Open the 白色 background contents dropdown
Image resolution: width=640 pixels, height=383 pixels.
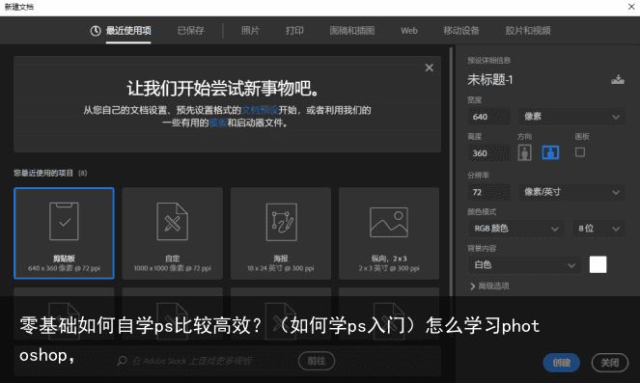524,265
